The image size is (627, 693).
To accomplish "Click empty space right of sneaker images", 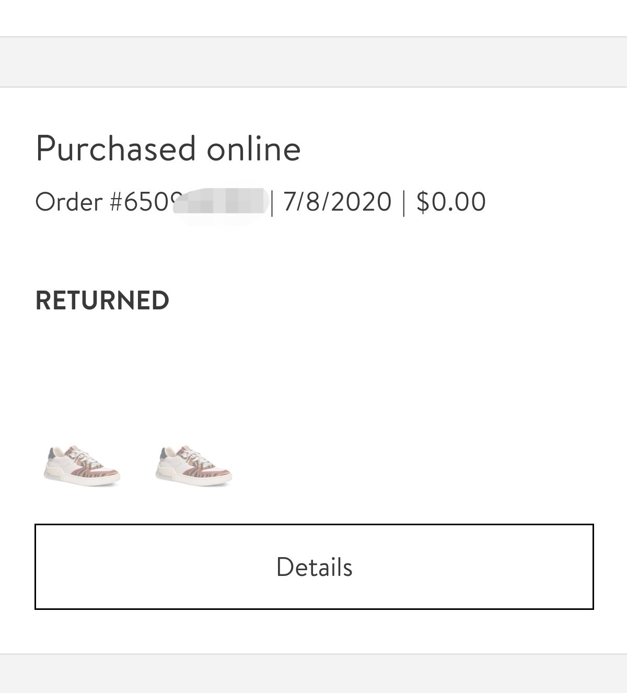I will click(x=418, y=465).
